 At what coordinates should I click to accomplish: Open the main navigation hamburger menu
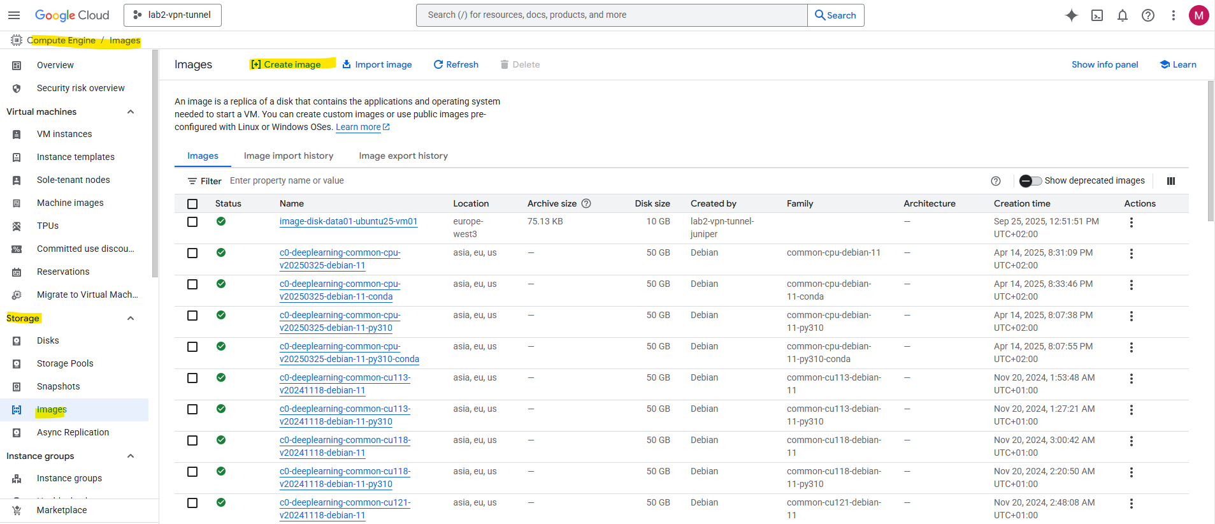(14, 15)
